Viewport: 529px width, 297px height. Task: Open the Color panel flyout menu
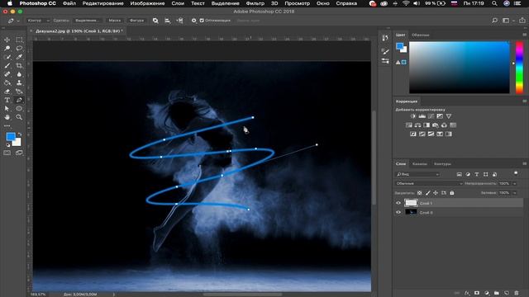[525, 35]
